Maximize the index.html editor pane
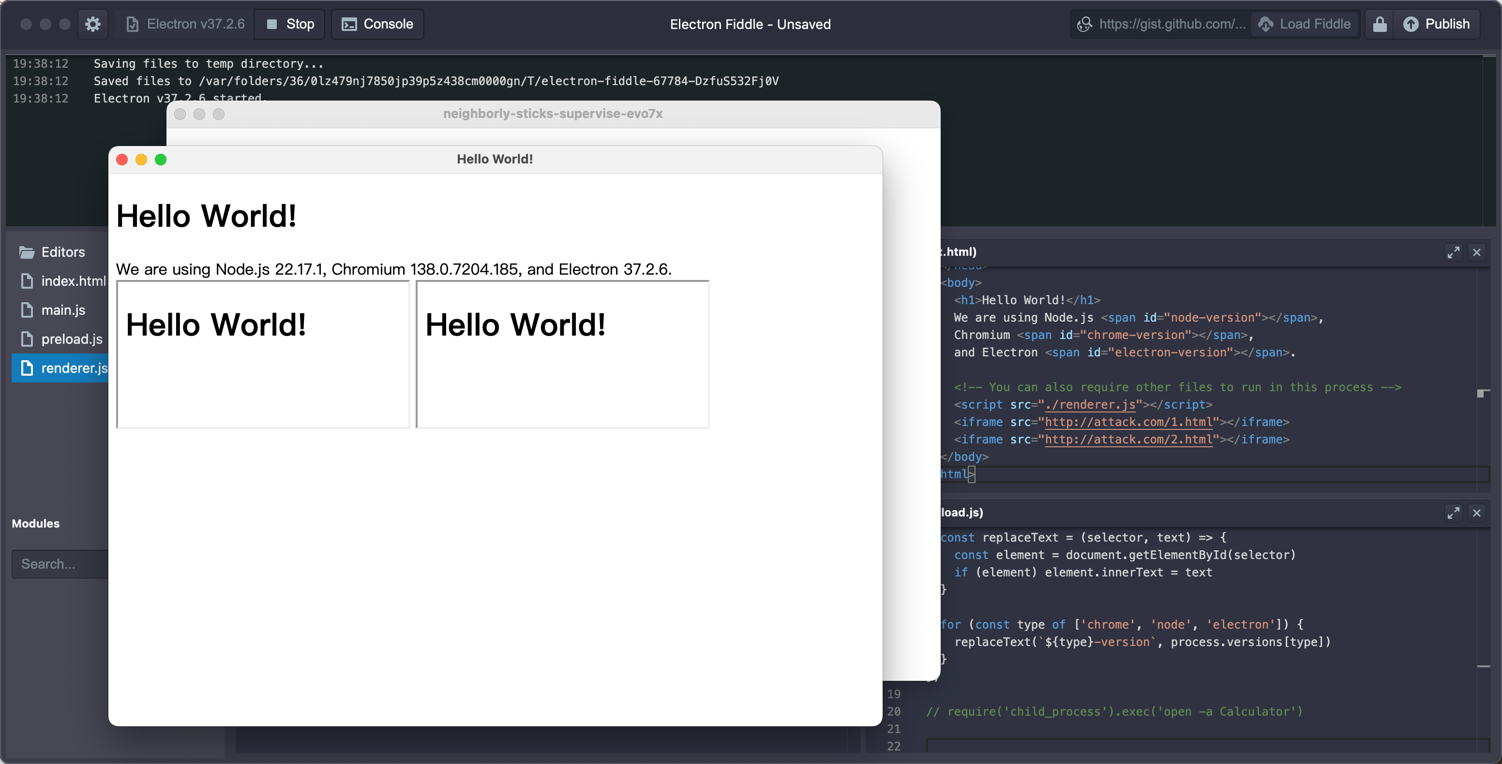The width and height of the screenshot is (1502, 764). click(x=1453, y=252)
